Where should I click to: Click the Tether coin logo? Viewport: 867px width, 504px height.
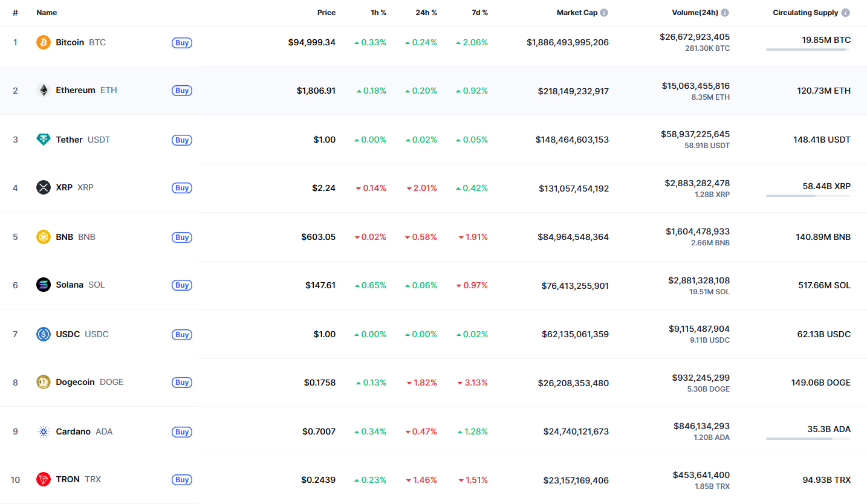(44, 140)
